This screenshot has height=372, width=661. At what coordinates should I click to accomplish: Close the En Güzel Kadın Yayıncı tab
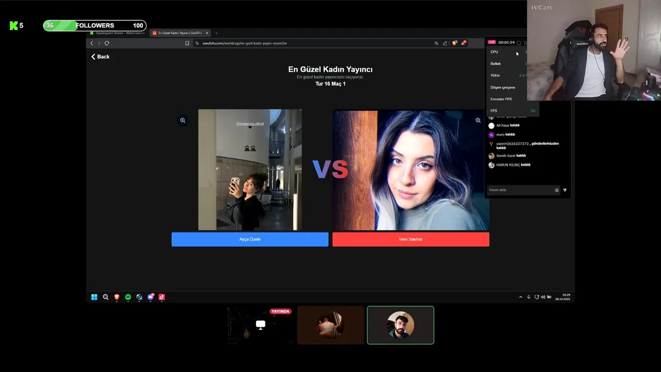207,33
